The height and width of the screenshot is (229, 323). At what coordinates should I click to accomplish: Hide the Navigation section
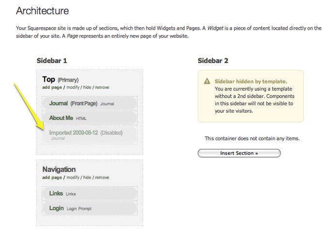pos(87,178)
